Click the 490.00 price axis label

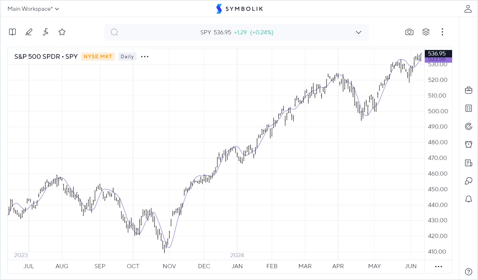click(x=438, y=127)
